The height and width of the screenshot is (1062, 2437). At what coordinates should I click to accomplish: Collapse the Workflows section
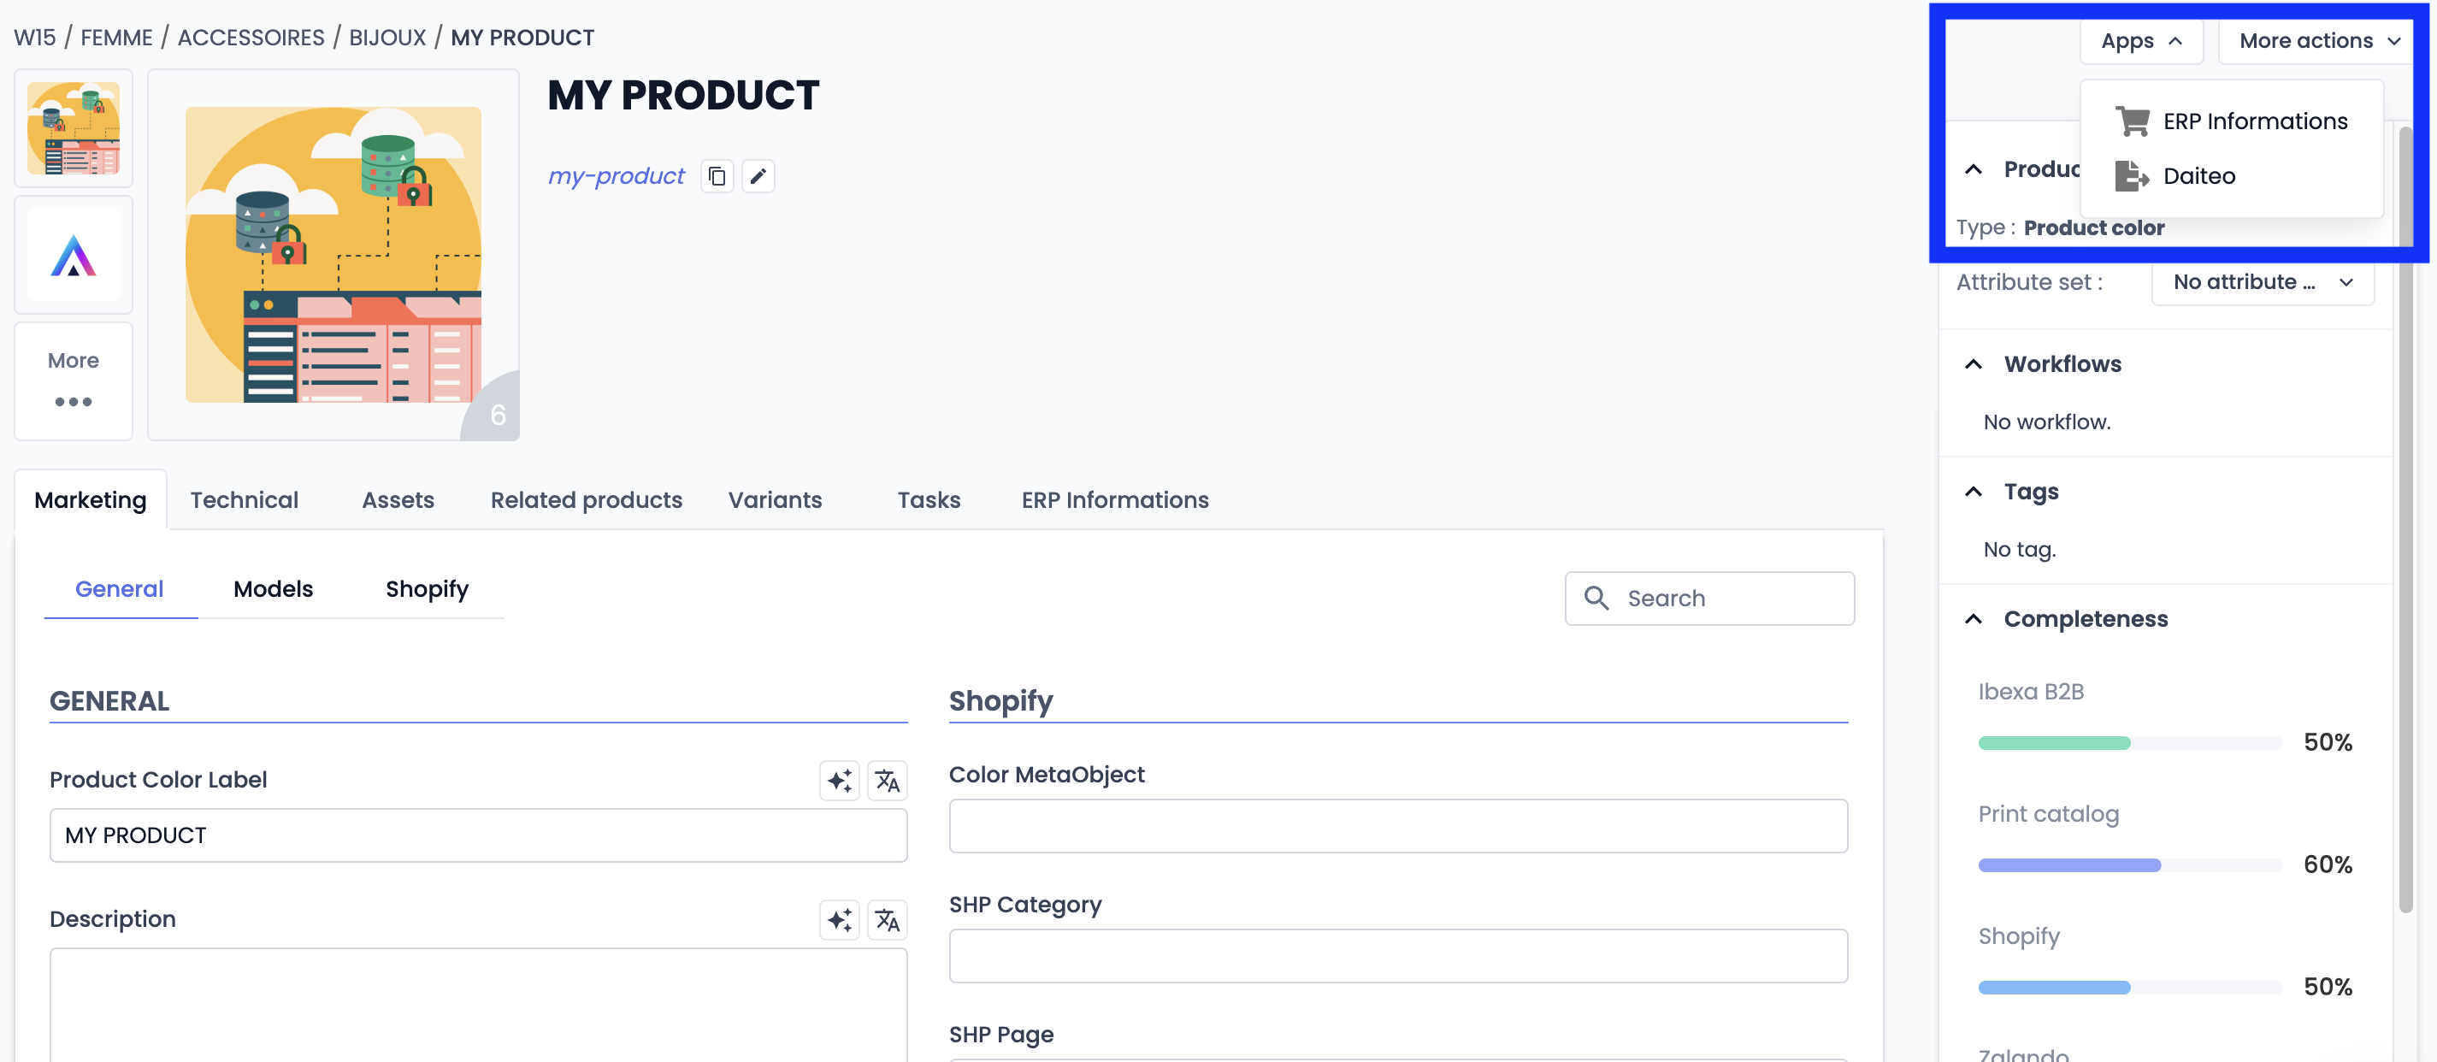pyautogui.click(x=1974, y=364)
